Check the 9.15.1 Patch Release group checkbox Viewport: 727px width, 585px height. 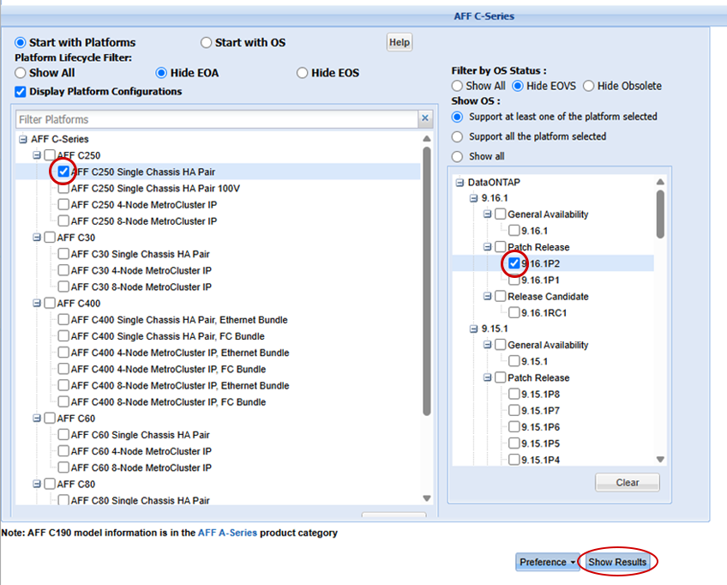pos(501,377)
